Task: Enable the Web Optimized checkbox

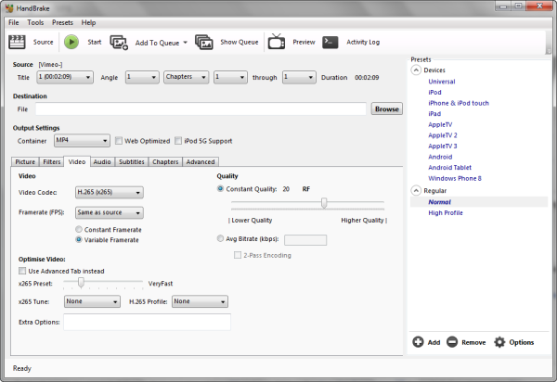Action: click(x=119, y=141)
